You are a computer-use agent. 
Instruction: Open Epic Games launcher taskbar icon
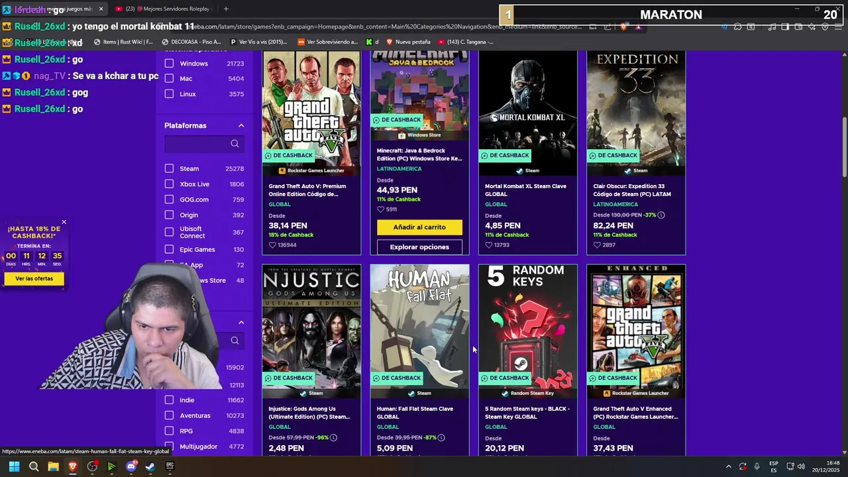click(x=170, y=466)
